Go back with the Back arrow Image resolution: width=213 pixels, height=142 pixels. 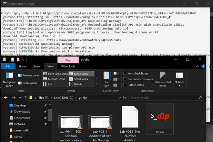[6, 98]
